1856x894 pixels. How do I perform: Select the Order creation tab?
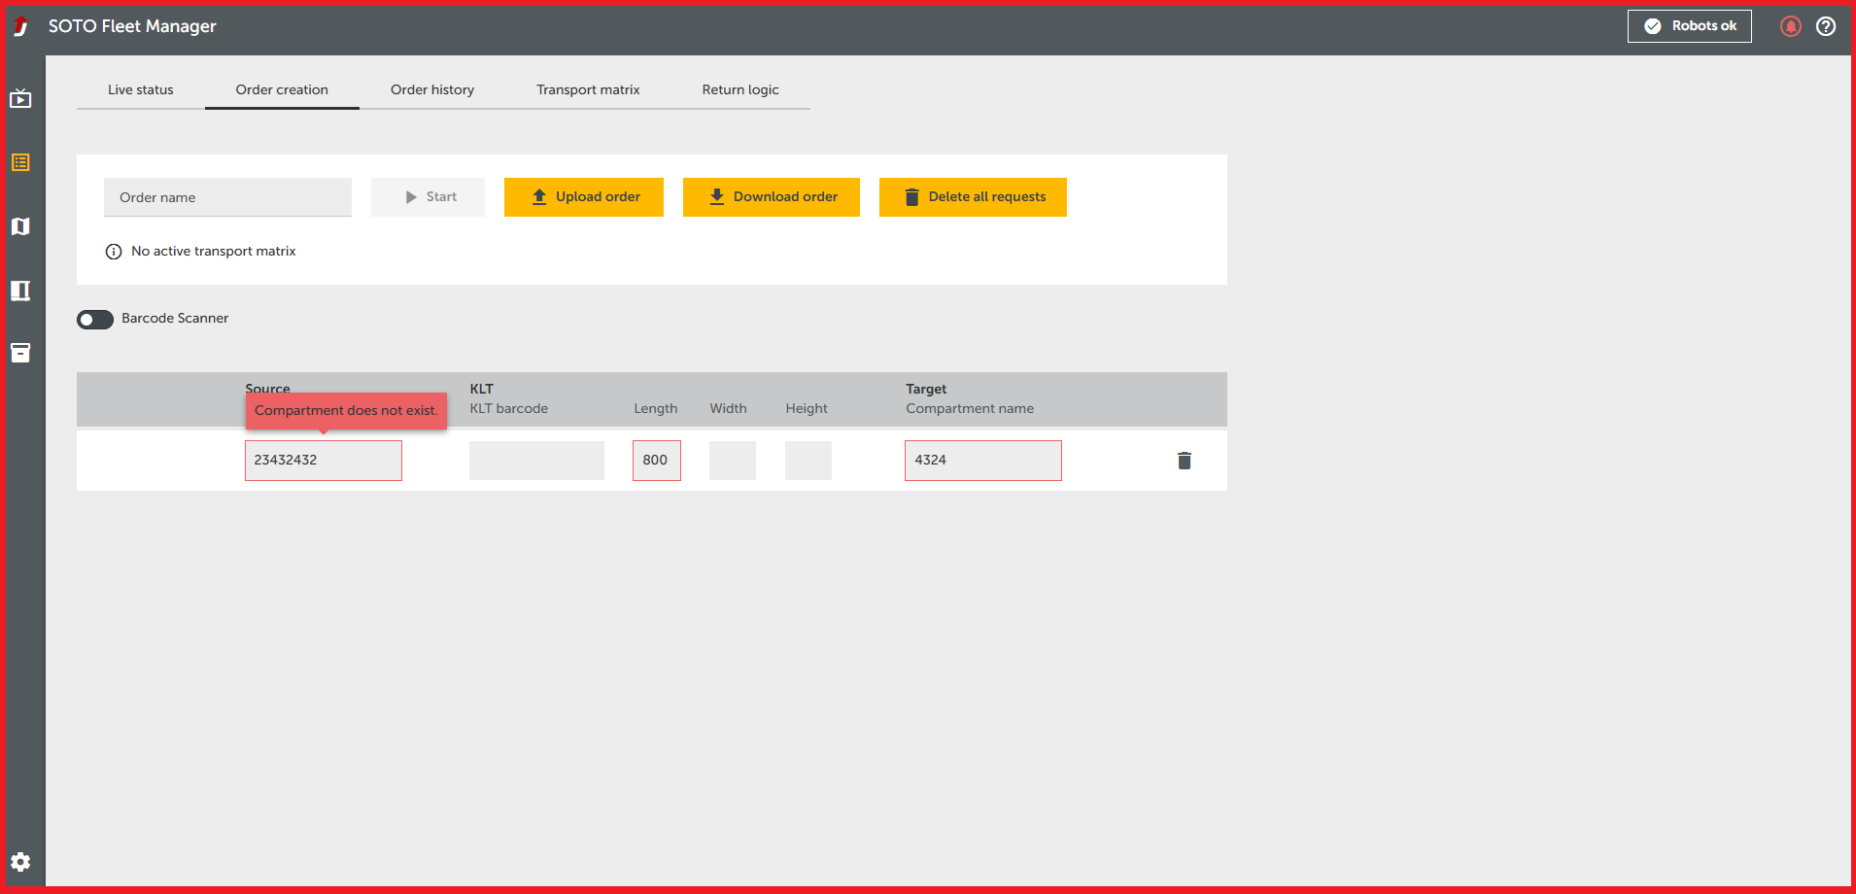(x=282, y=89)
